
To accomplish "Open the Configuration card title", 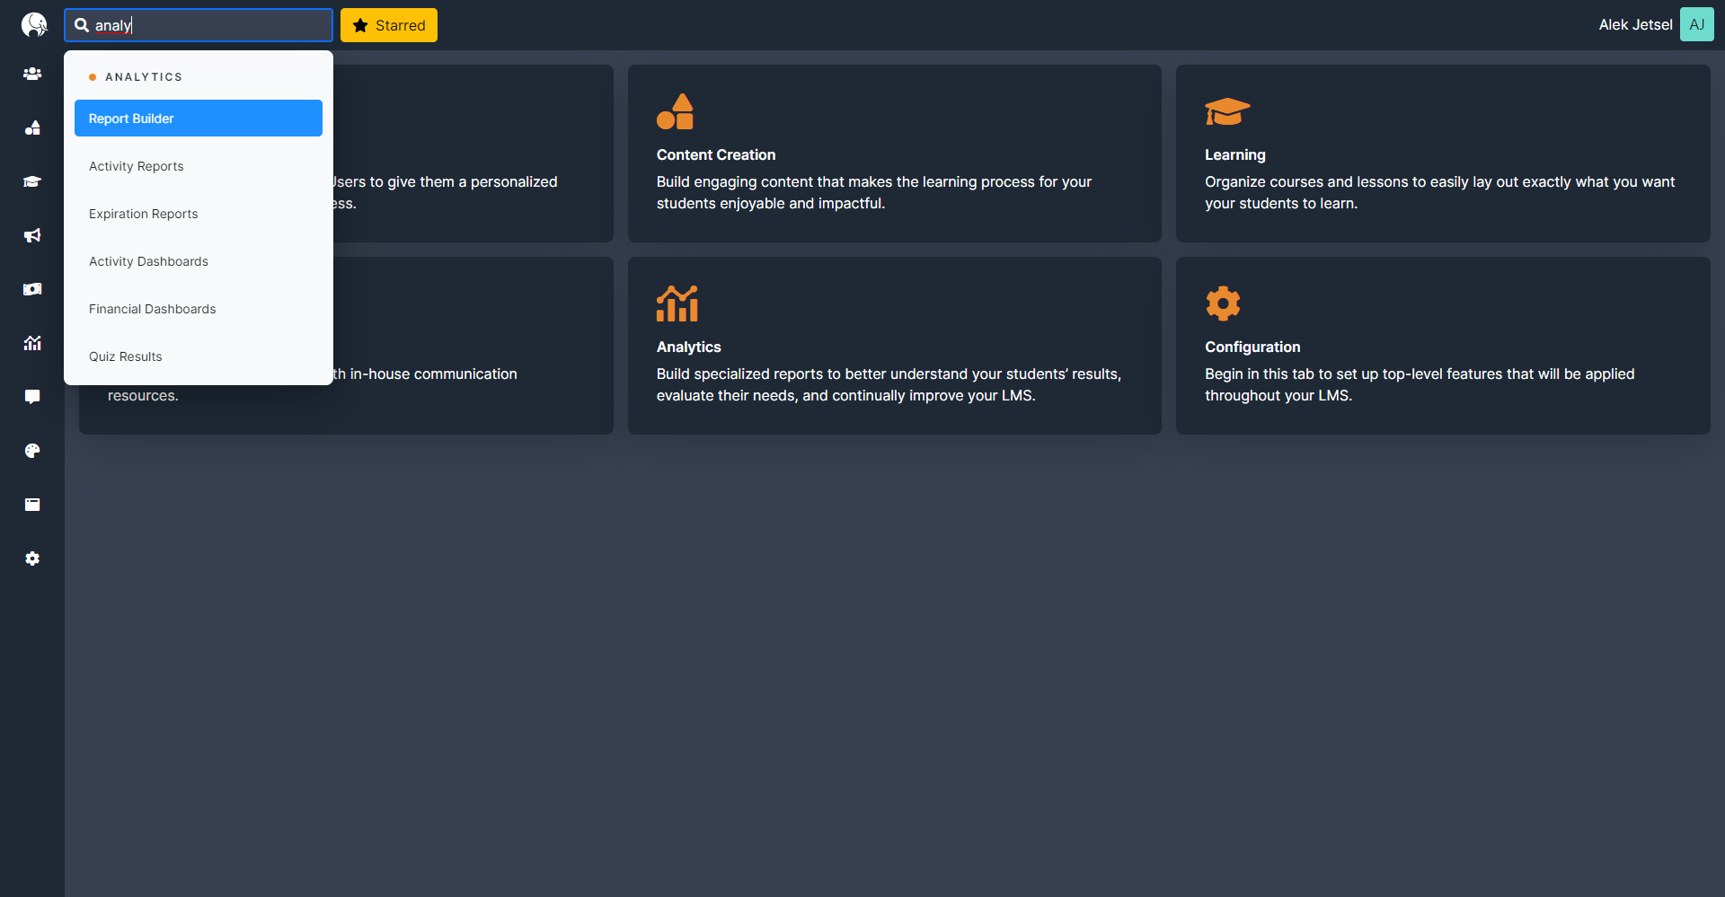I will tap(1252, 347).
